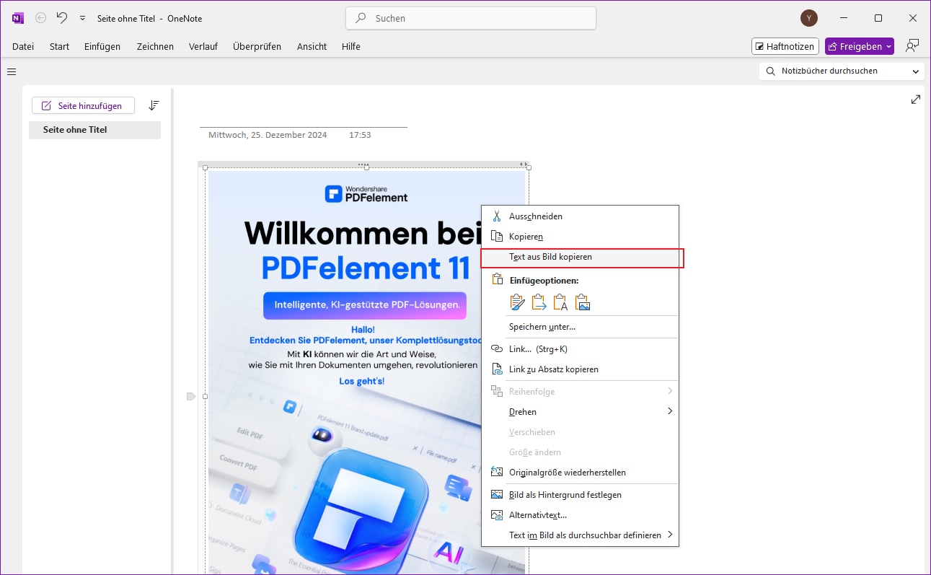This screenshot has width=931, height=575.
Task: Go back with the back arrow
Action: click(41, 18)
